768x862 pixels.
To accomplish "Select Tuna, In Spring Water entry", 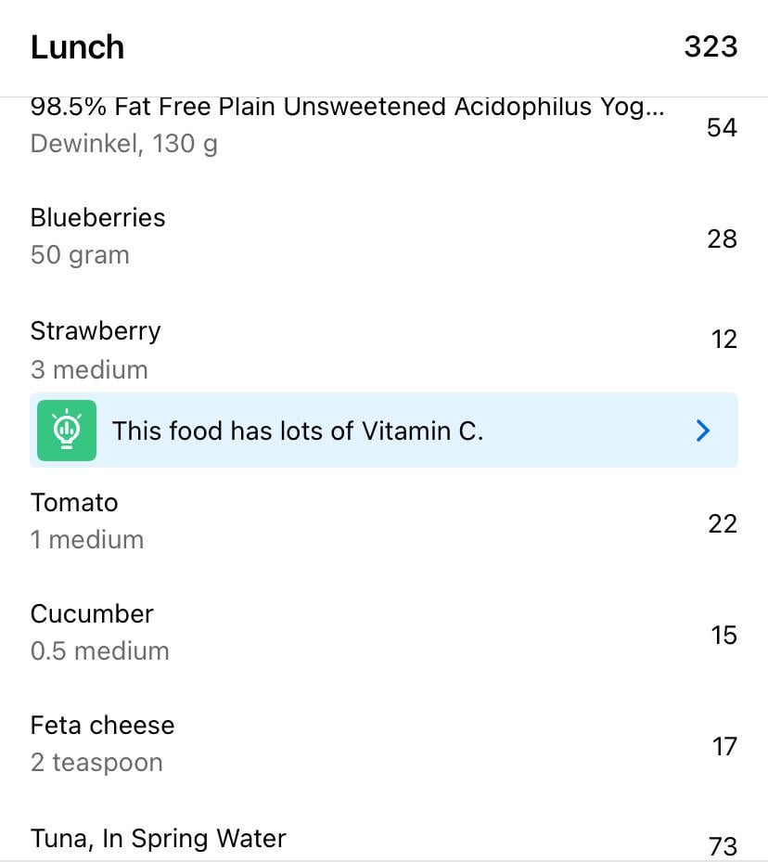I will (x=384, y=839).
